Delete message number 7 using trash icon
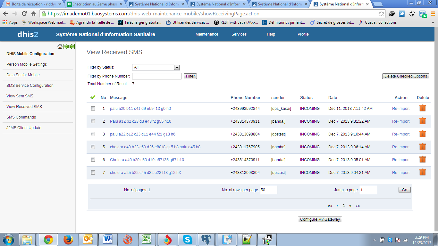This screenshot has width=438, height=246. (423, 172)
